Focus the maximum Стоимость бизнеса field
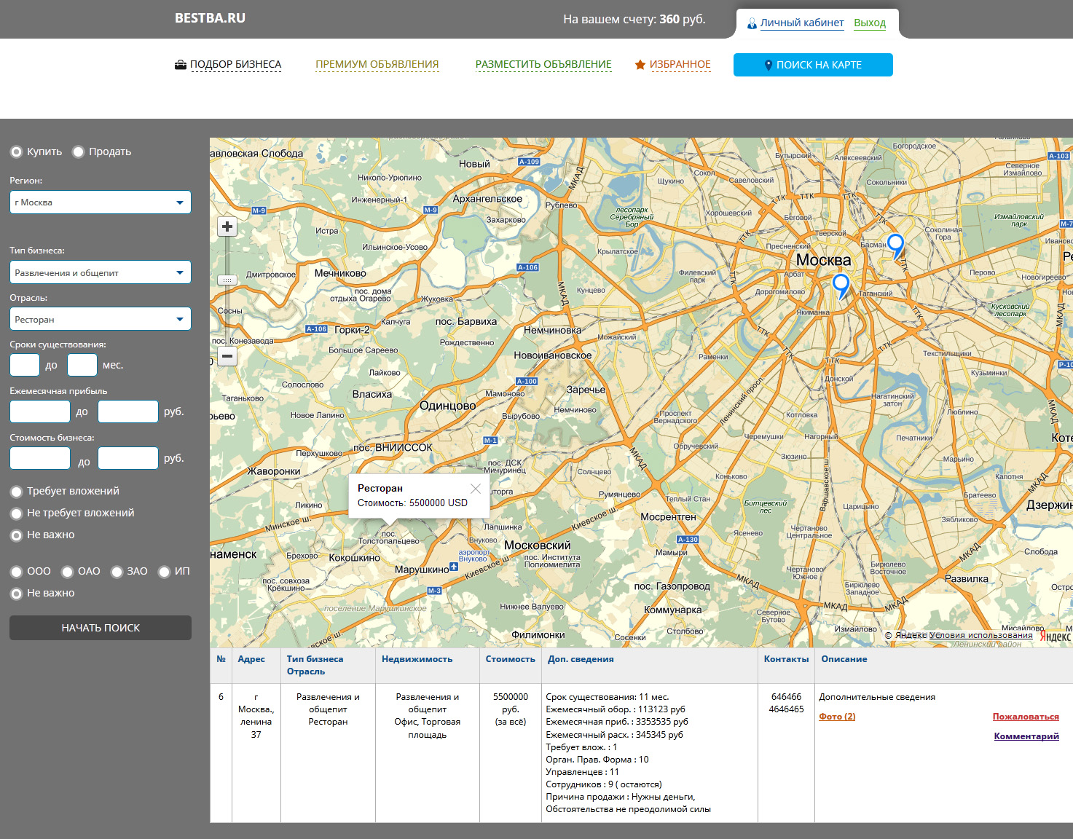The width and height of the screenshot is (1073, 839). [128, 458]
